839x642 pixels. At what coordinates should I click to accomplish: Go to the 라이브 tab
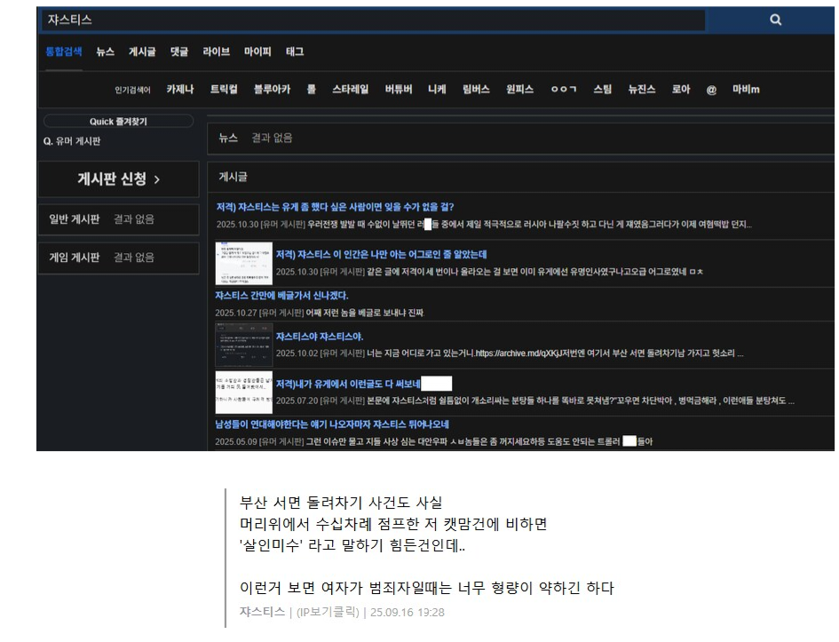coord(216,52)
